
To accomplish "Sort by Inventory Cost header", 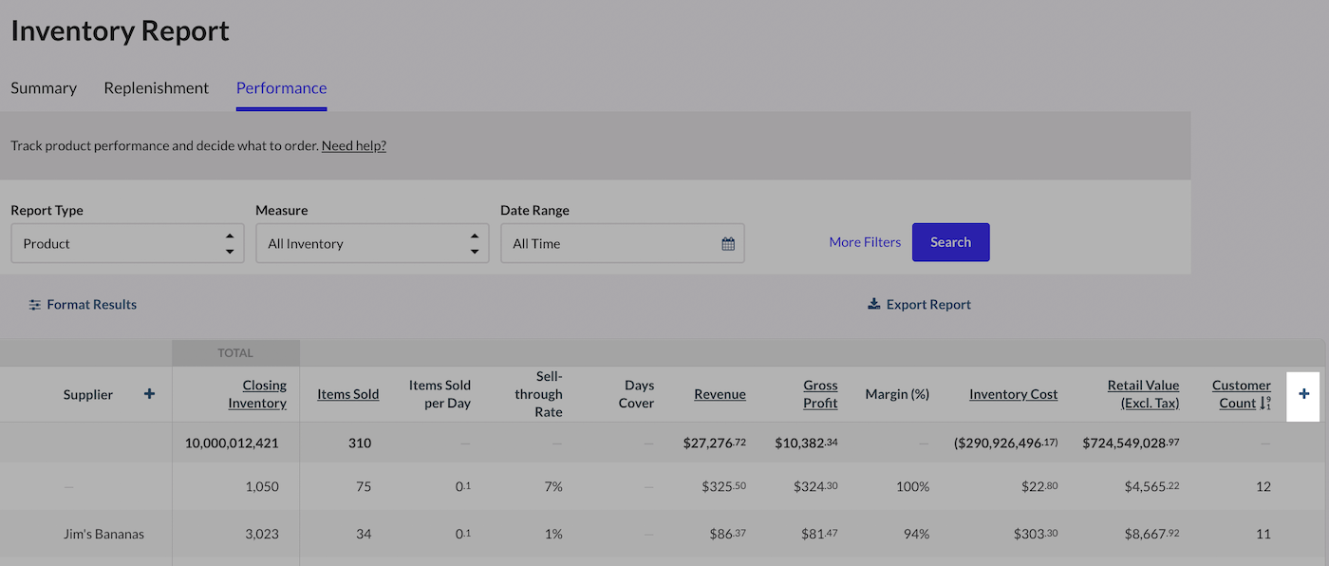I will coord(1013,394).
